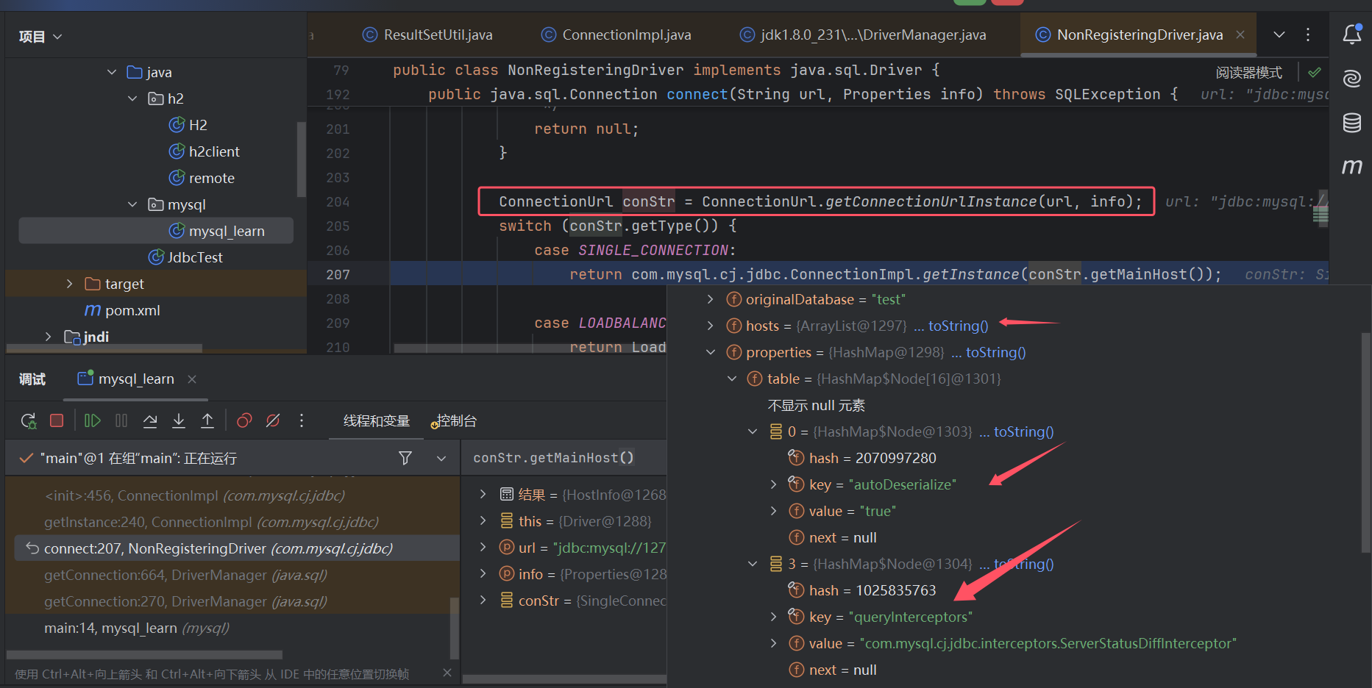Switch to ConnectionImpl.java tab
The width and height of the screenshot is (1372, 688).
tap(616, 35)
